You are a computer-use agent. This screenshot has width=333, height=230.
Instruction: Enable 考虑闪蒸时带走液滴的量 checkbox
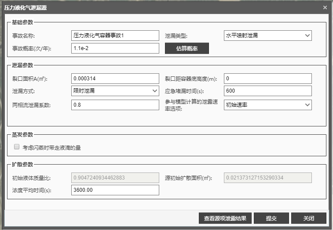(17, 147)
